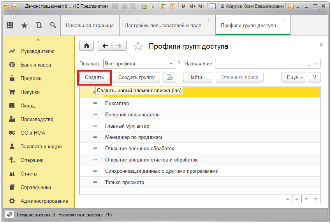Click the back arrow navigation button

tap(105, 46)
